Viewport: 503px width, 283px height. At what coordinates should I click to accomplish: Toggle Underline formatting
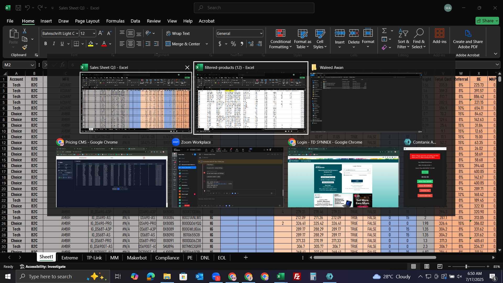62,44
